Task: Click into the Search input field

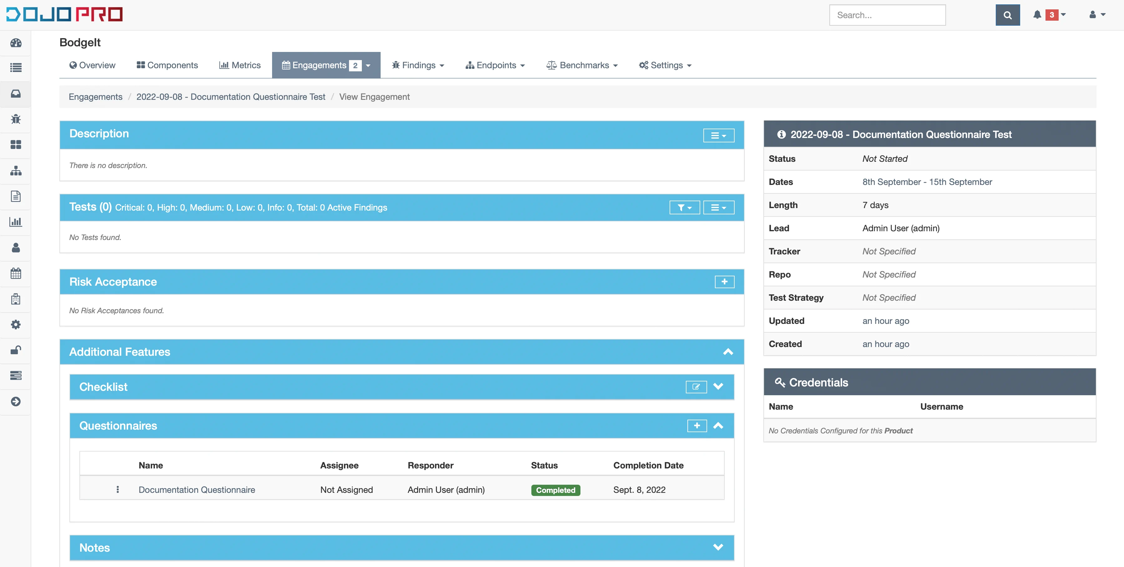Action: [x=887, y=15]
